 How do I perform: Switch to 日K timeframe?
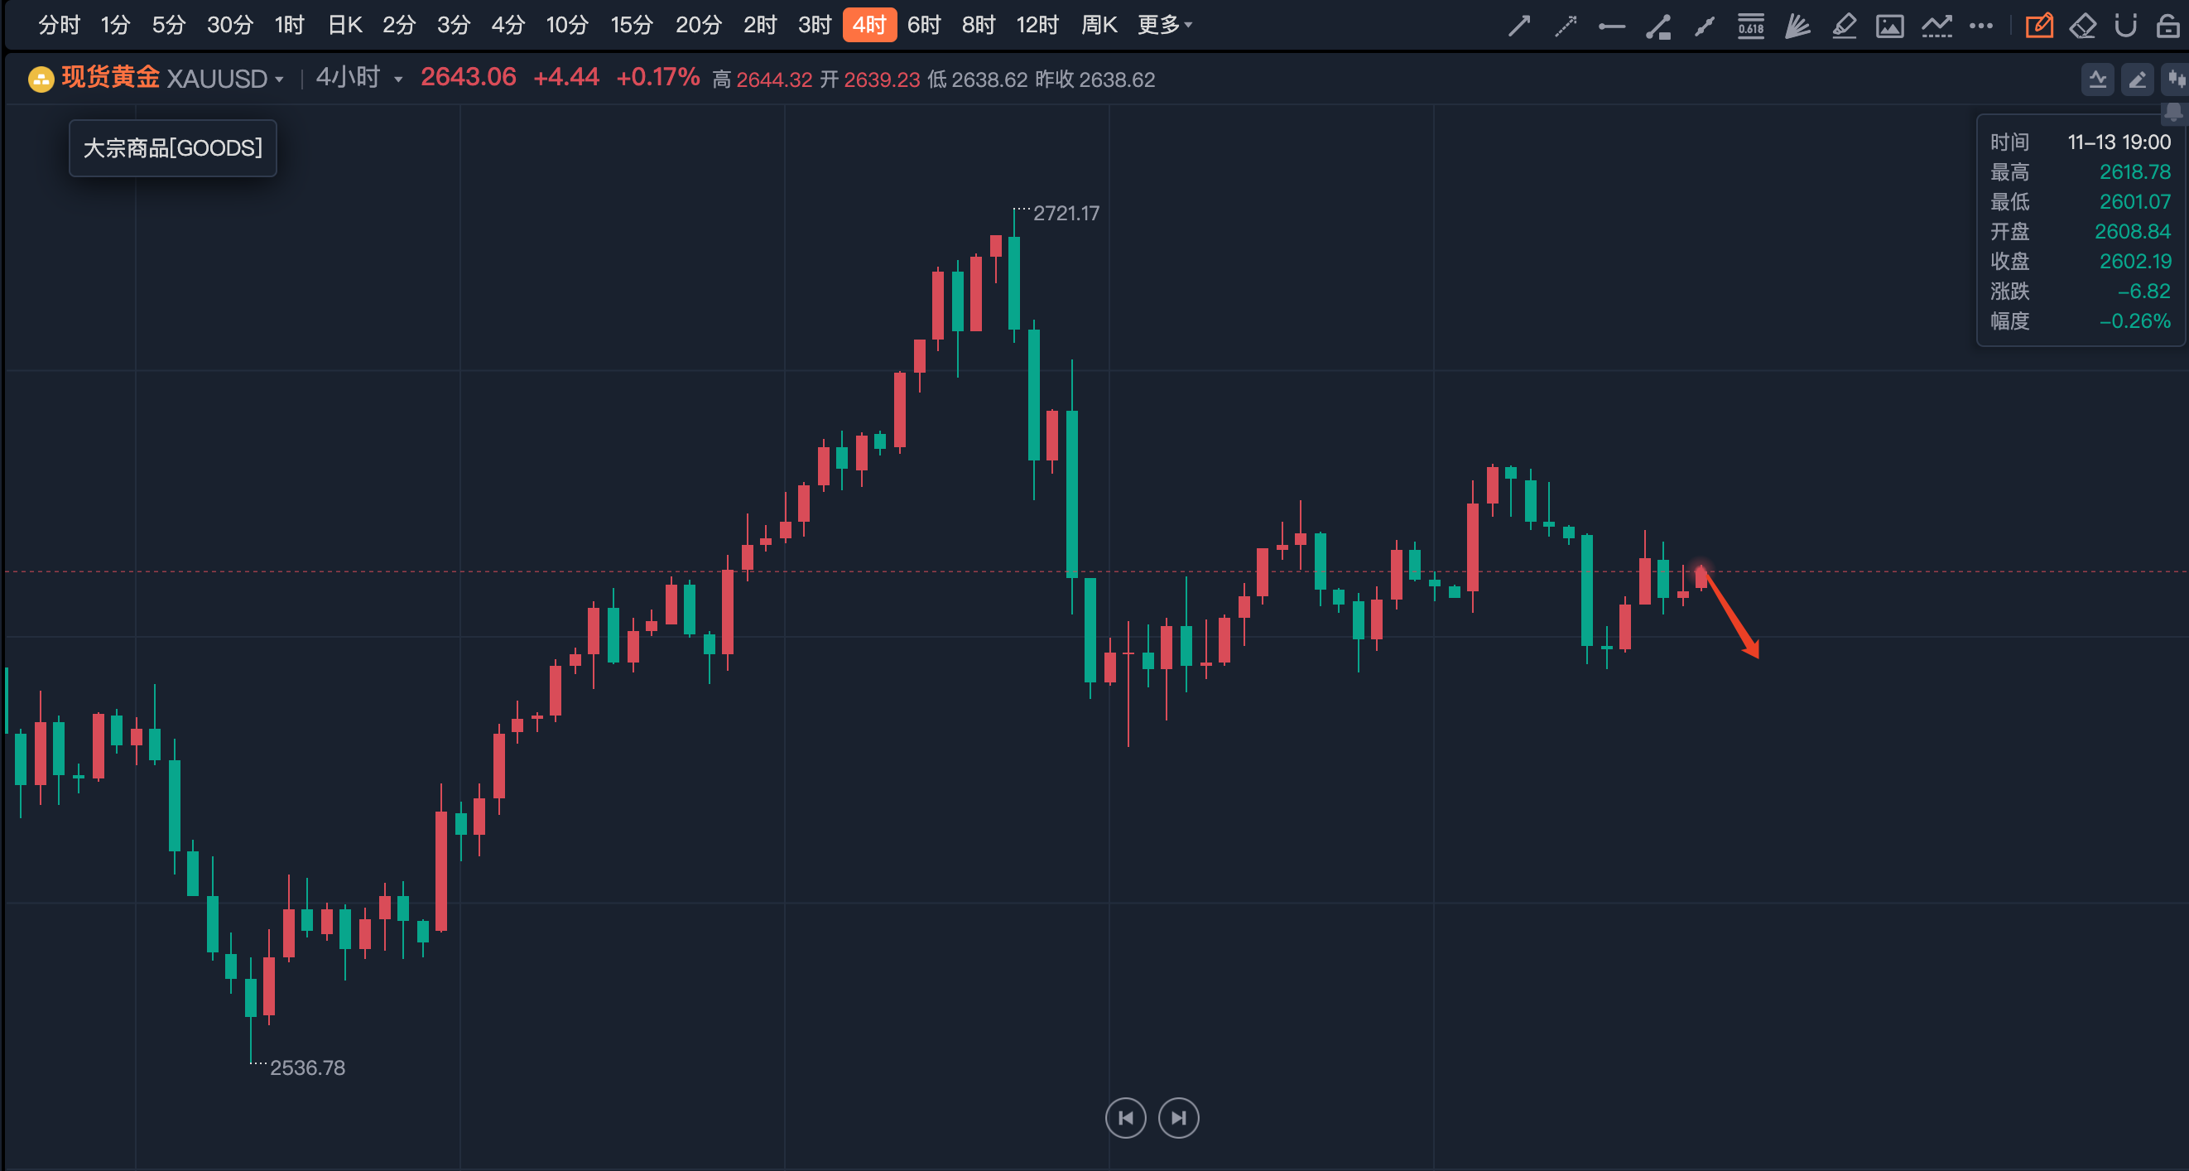point(345,26)
